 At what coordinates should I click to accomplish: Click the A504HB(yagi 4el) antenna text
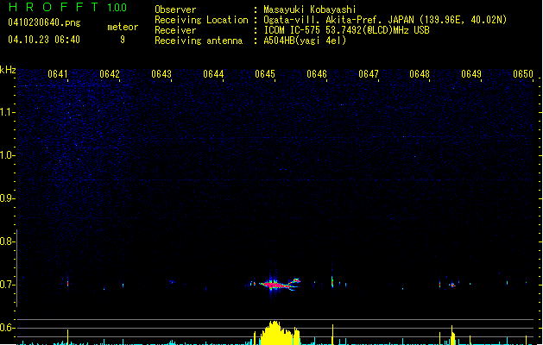click(x=305, y=41)
